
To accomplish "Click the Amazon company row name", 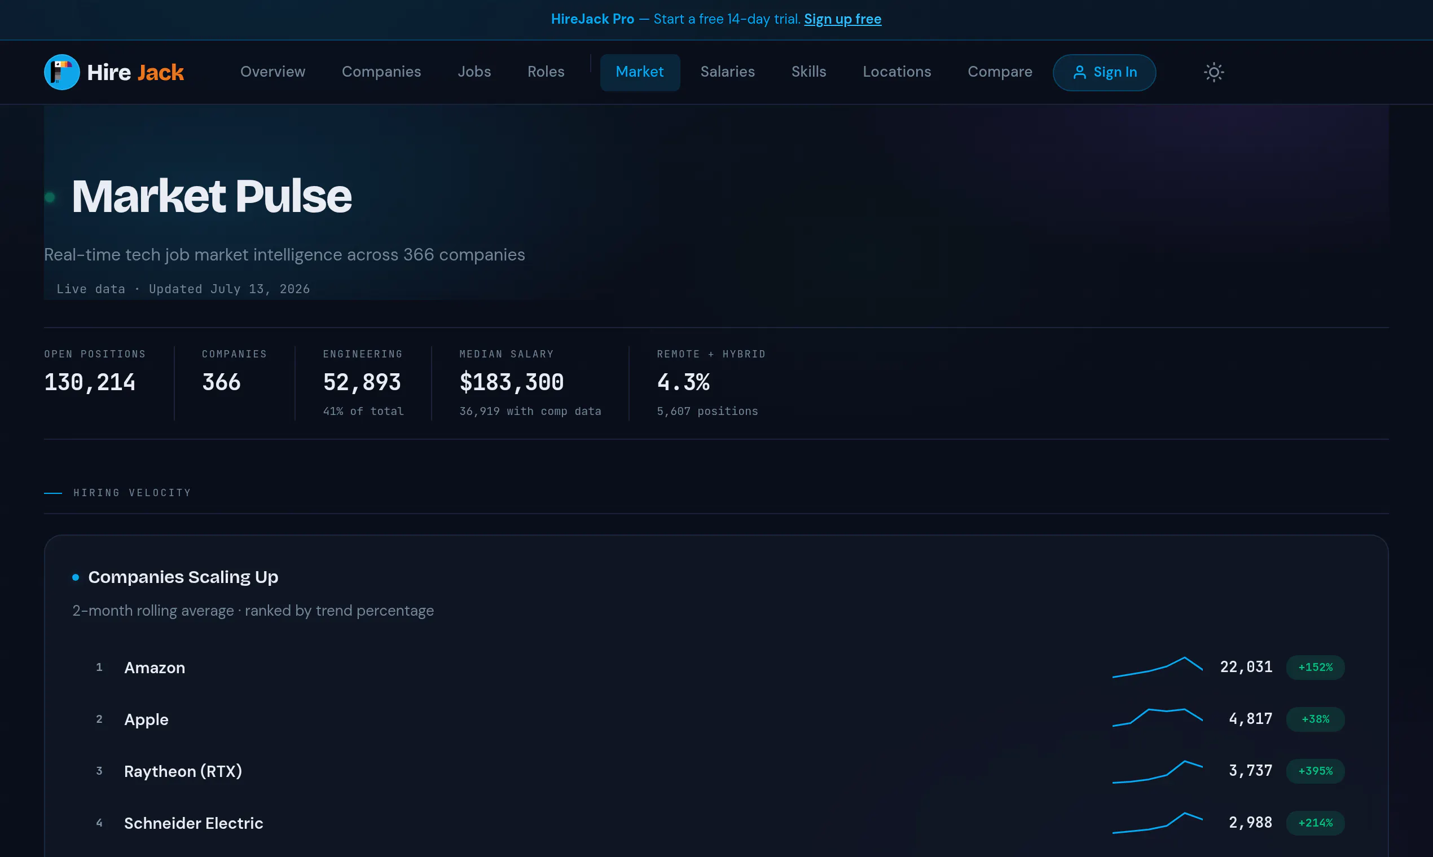I will tap(155, 668).
